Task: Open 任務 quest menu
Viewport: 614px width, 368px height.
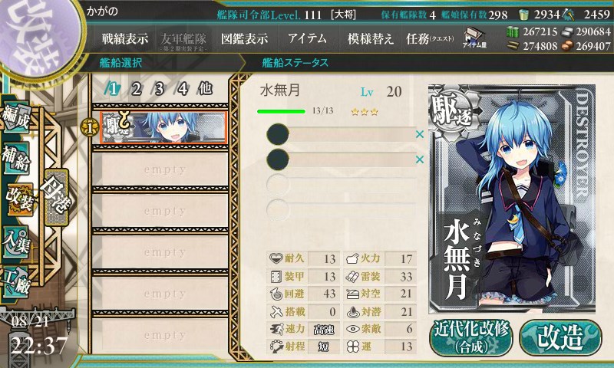Action: (430, 38)
